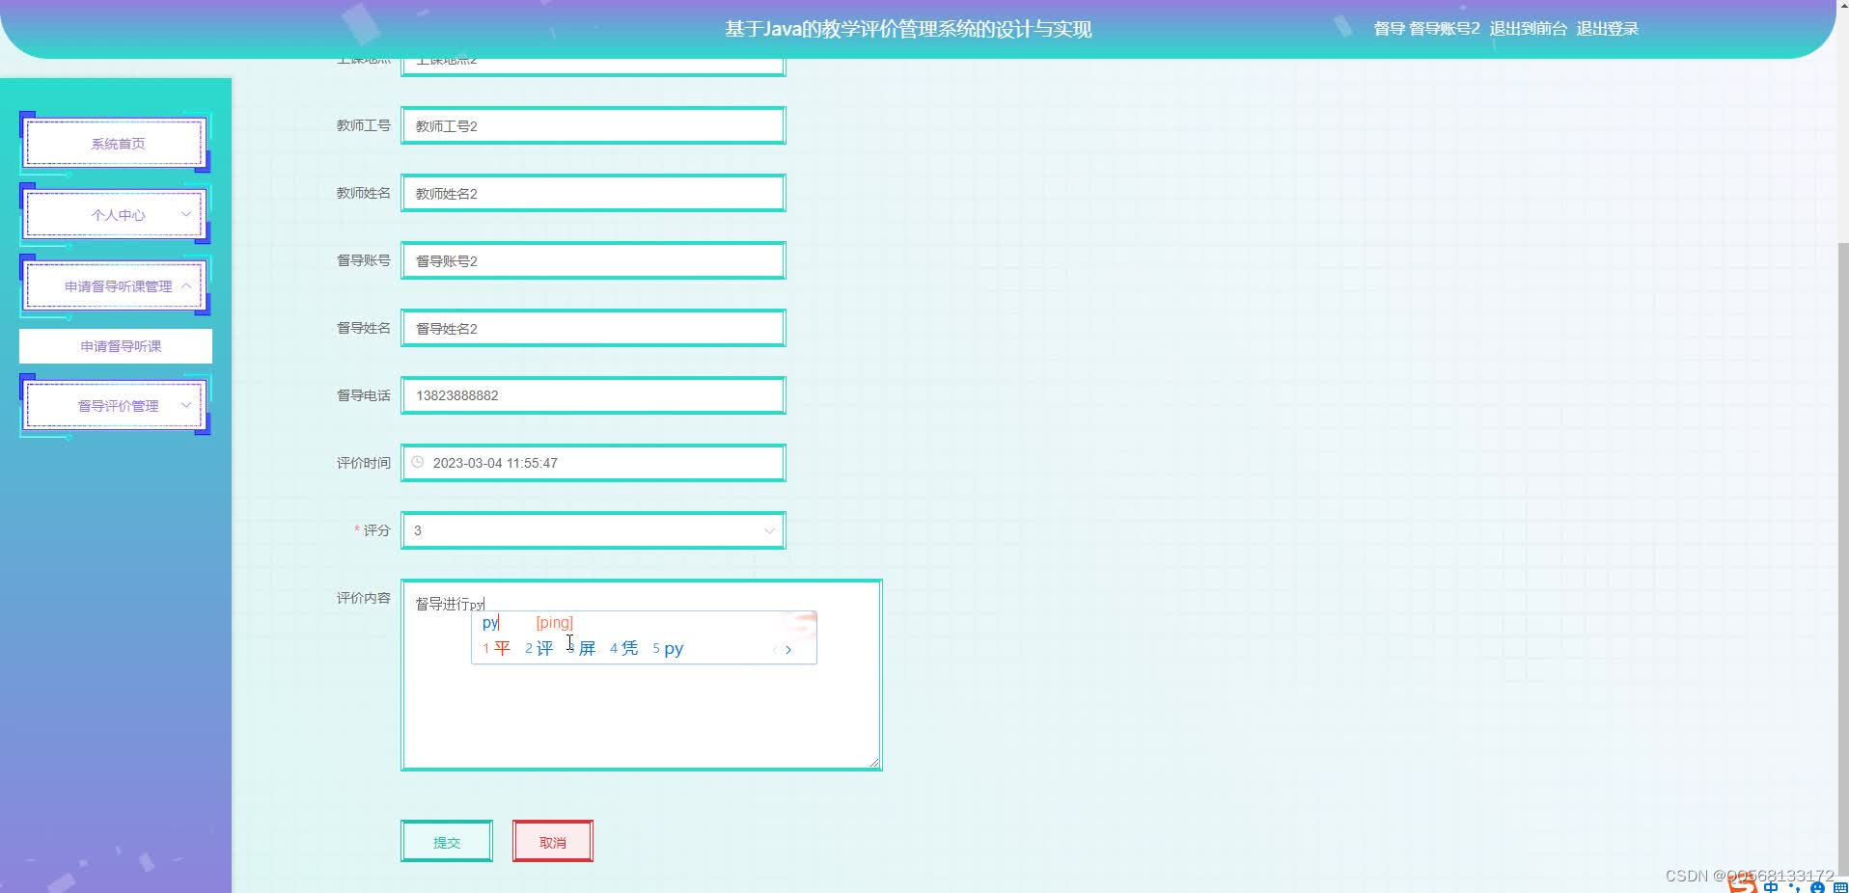Screen dimensions: 1849x893
Task: Click the 中 language indicator in tray
Action: 1771,887
